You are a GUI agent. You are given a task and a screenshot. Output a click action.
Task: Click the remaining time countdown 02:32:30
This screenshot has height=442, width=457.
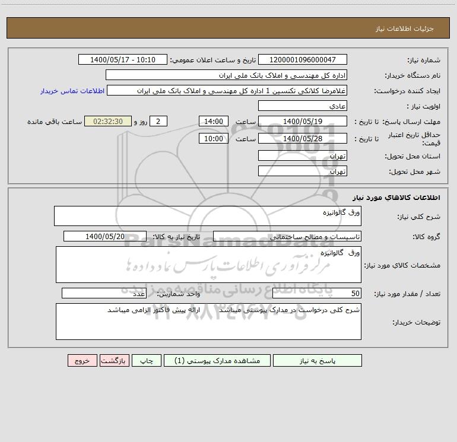click(x=108, y=121)
